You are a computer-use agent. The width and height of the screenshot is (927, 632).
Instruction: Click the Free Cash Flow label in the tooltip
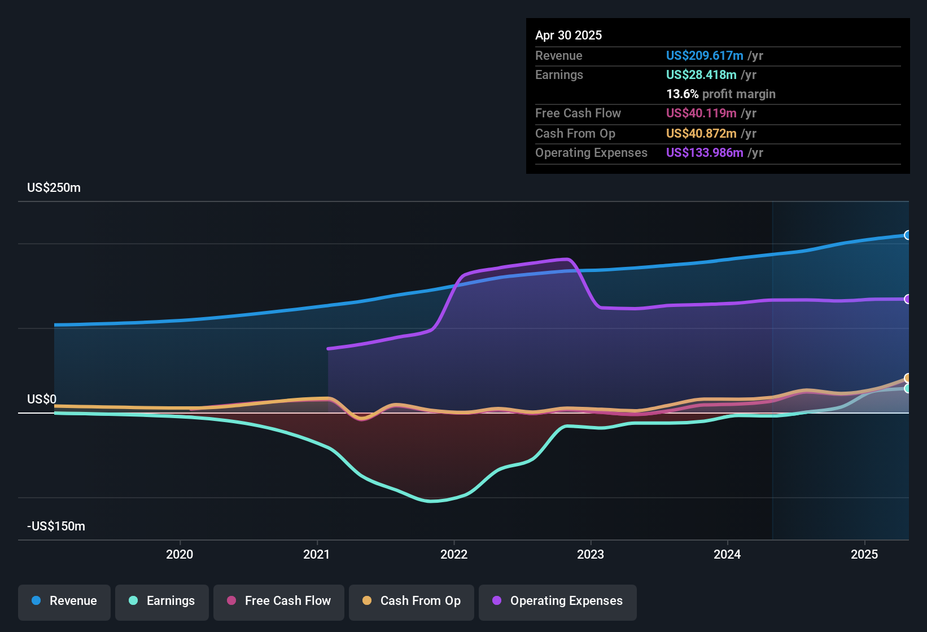coord(578,113)
